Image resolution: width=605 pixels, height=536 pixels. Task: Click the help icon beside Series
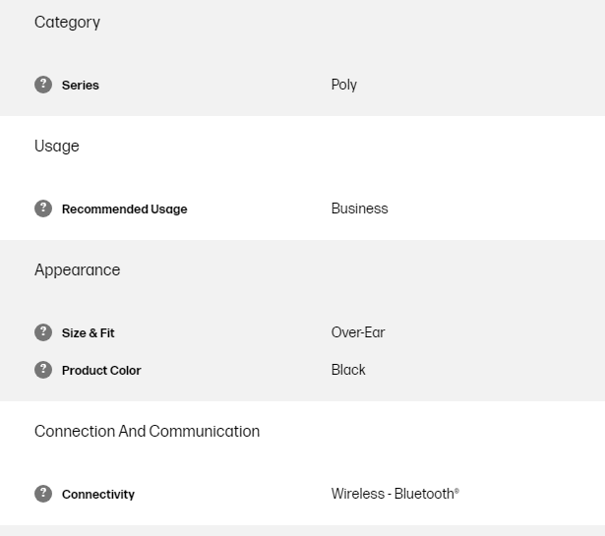(43, 85)
